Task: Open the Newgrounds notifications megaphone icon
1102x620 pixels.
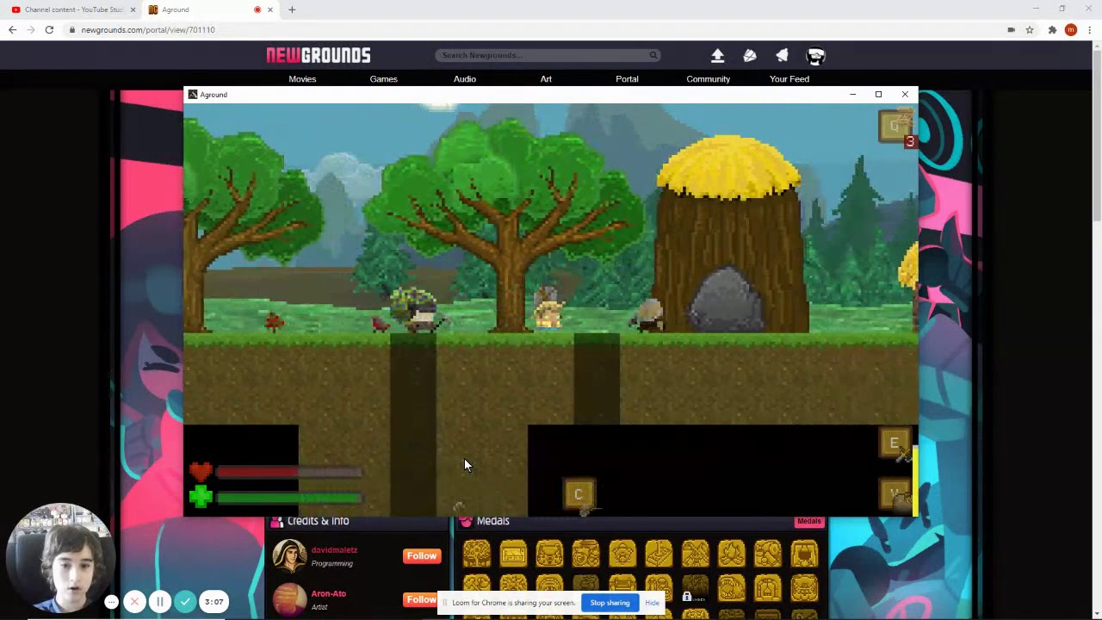Action: (x=782, y=55)
